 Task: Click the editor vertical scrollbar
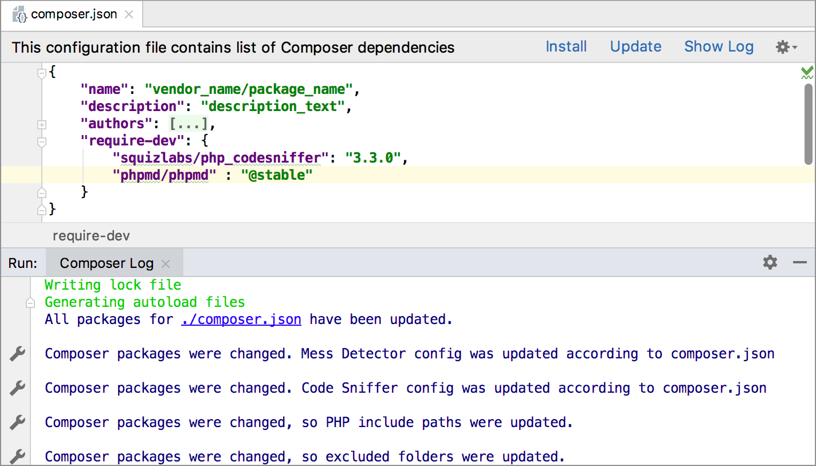808,123
